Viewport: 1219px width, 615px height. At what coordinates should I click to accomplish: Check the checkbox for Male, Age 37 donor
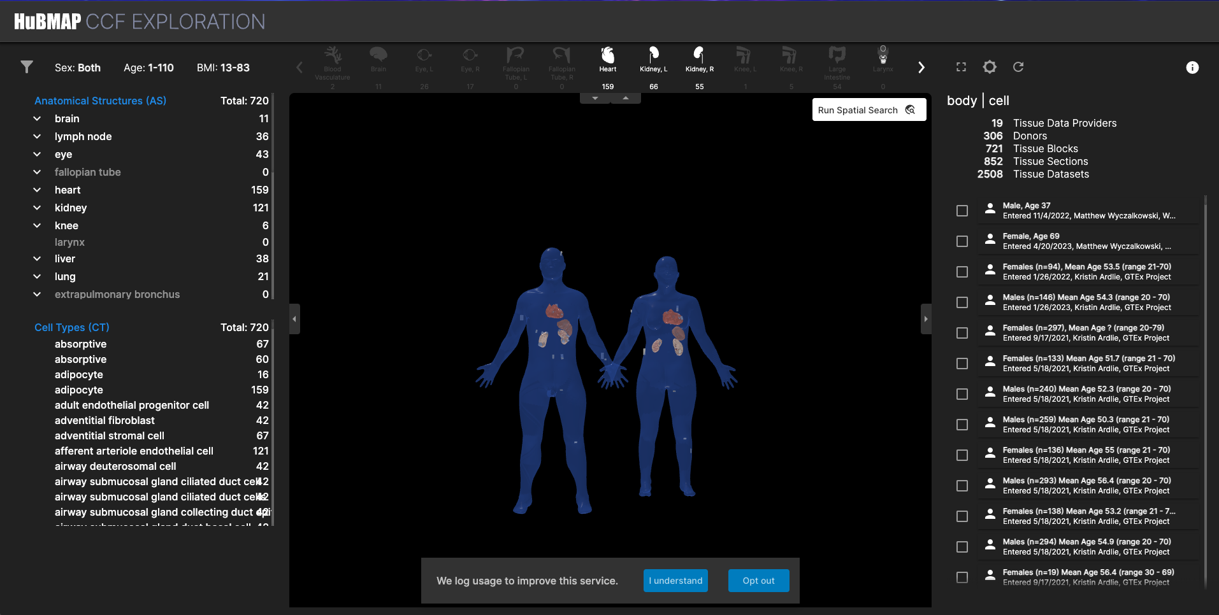coord(962,210)
